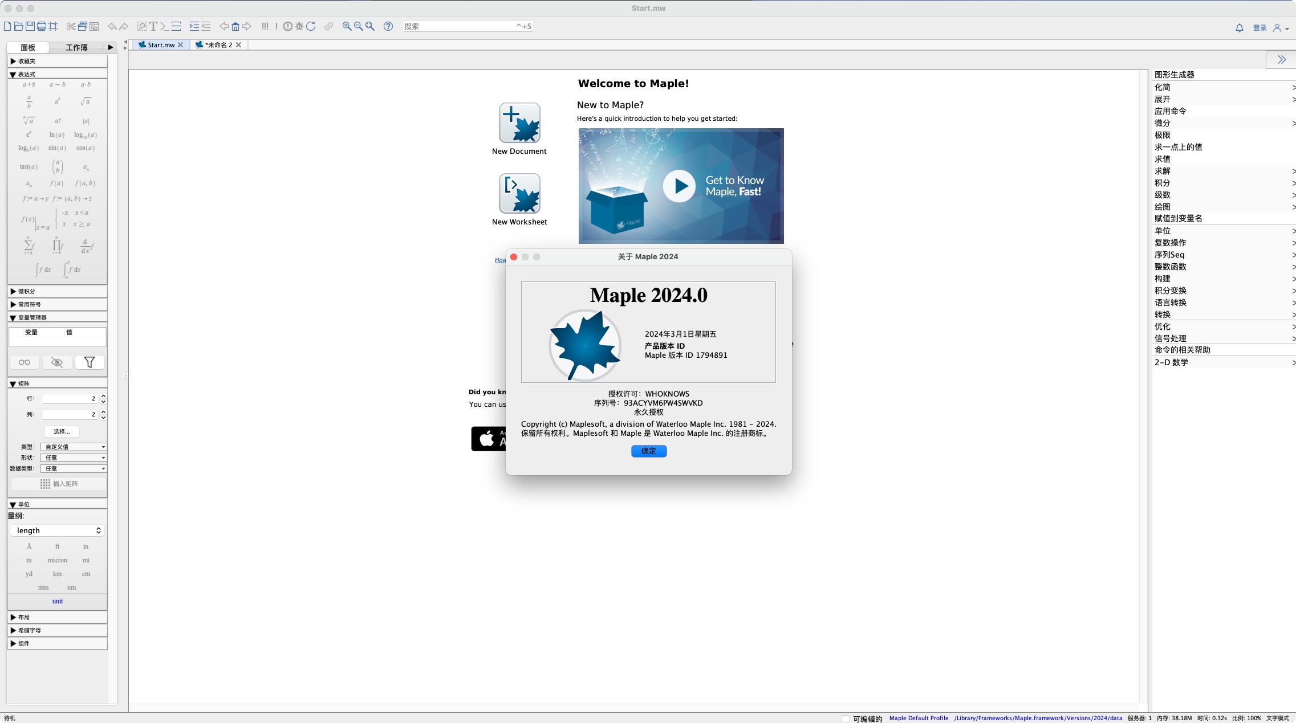1296x723 pixels.
Task: Click the New Worksheet icon
Action: pos(519,194)
